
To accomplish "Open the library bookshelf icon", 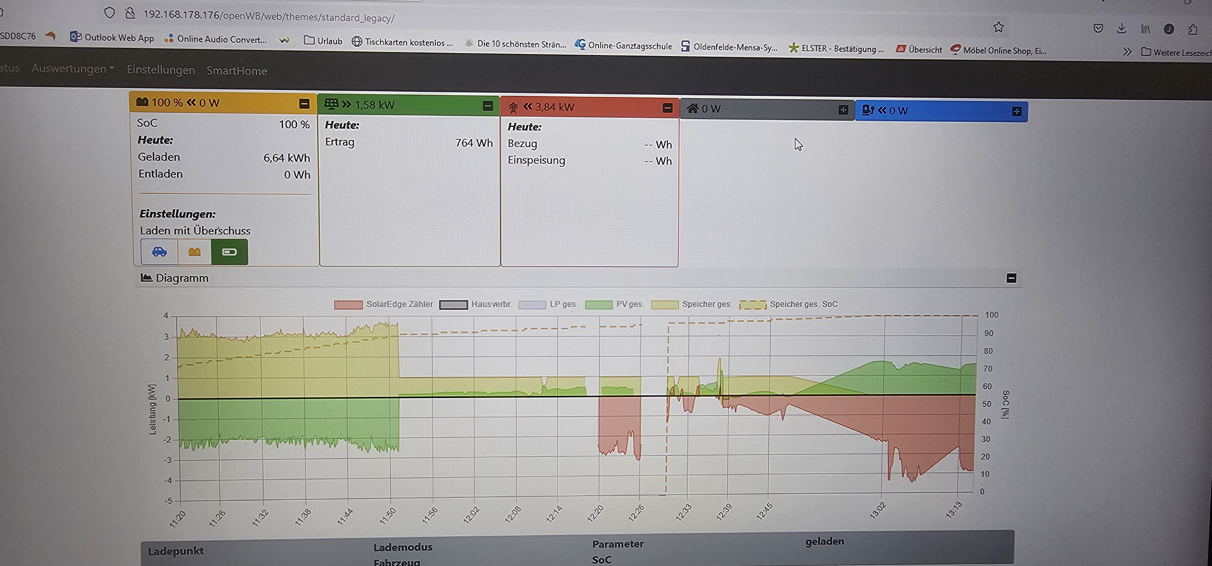I will 1145,29.
